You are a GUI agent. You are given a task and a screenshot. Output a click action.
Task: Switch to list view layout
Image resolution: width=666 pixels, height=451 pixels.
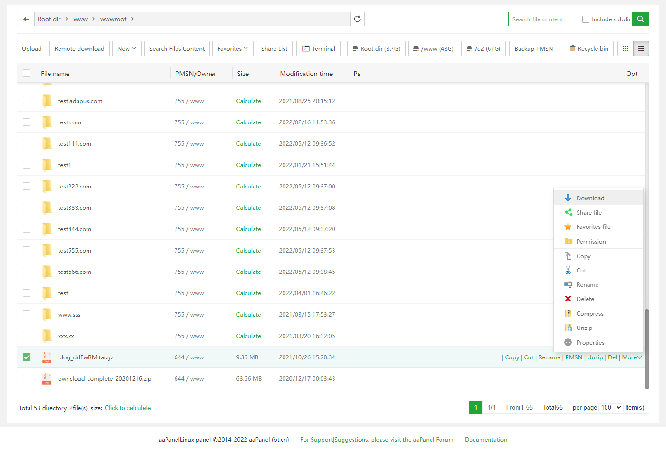point(641,48)
